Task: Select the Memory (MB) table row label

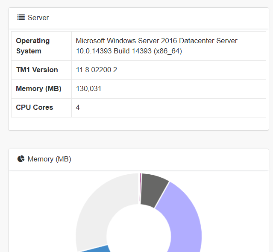Action: click(x=38, y=88)
